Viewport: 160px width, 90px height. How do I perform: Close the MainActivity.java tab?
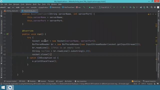(37, 11)
